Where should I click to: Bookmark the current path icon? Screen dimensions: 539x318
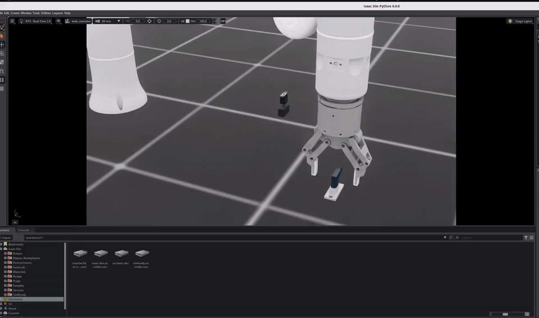(451, 238)
